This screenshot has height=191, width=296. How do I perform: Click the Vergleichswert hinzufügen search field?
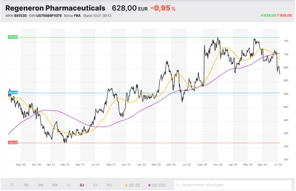tap(234, 185)
